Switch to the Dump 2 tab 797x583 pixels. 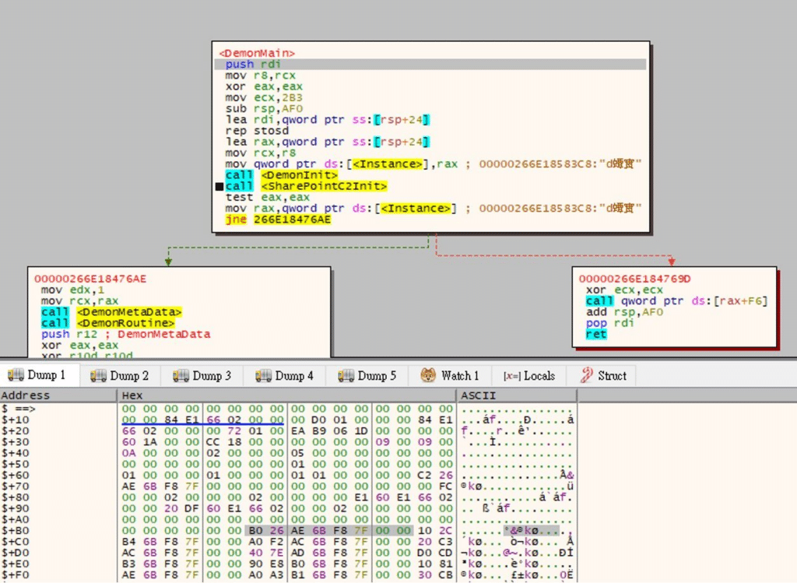point(120,376)
